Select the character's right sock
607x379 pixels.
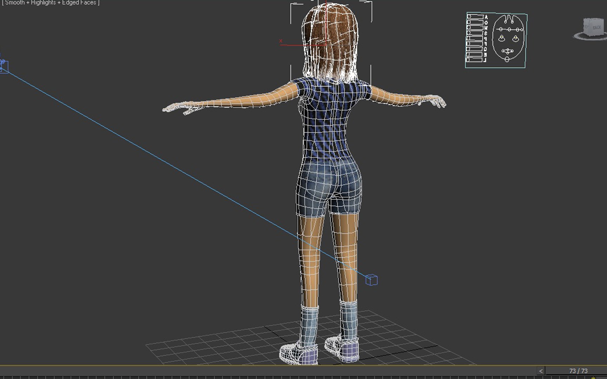[x=349, y=320]
